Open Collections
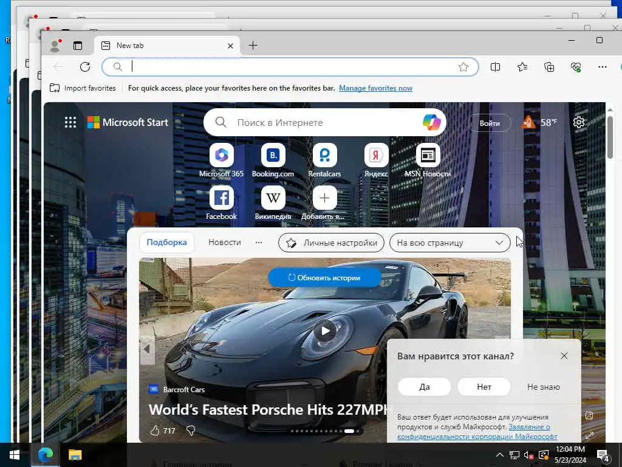This screenshot has height=467, width=622. pyautogui.click(x=549, y=67)
